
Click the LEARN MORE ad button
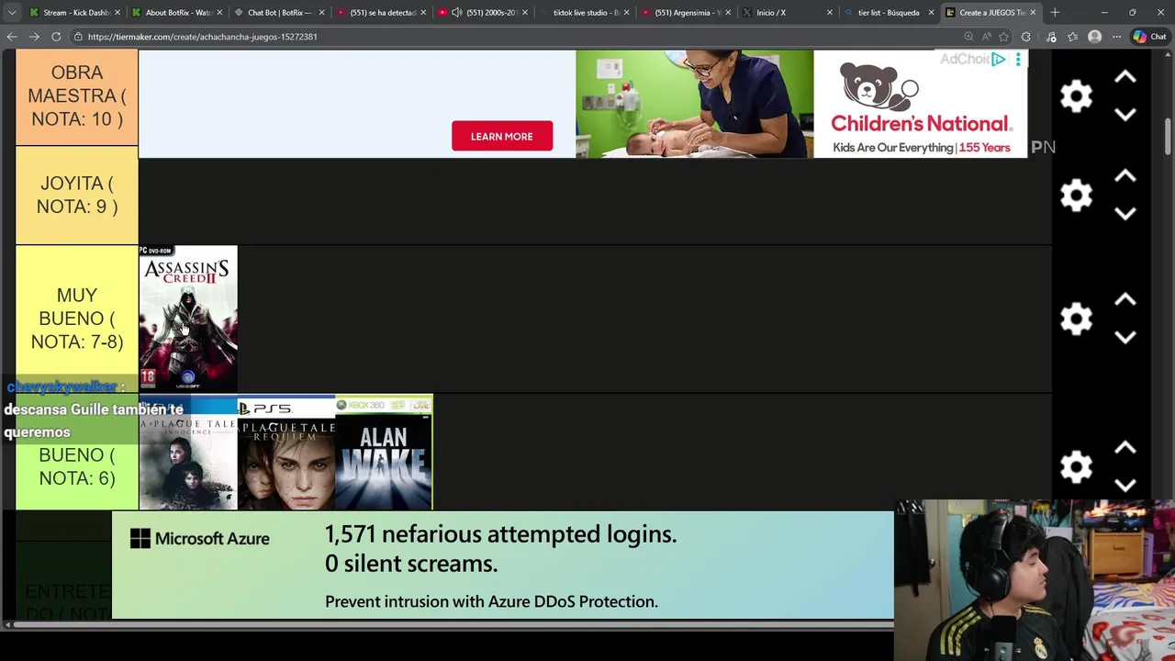tap(501, 136)
